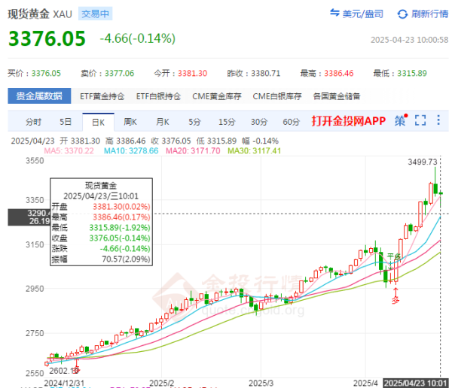Open 各国黄金储备 data link
This screenshot has height=388, width=452.
click(x=336, y=96)
